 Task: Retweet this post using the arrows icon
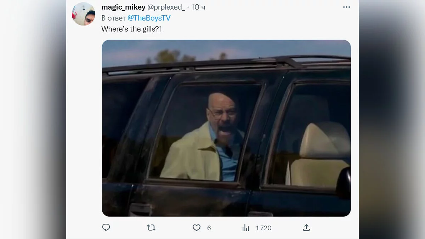[x=151, y=228]
